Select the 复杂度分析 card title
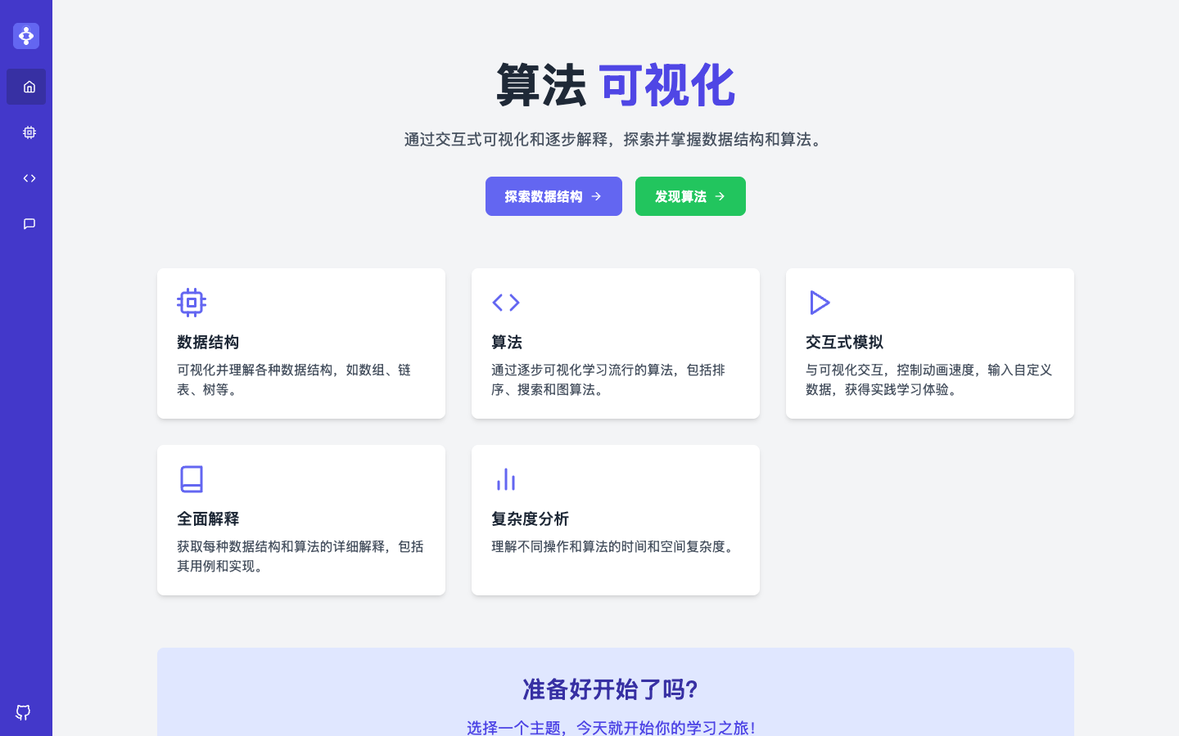This screenshot has height=736, width=1179. pos(530,518)
